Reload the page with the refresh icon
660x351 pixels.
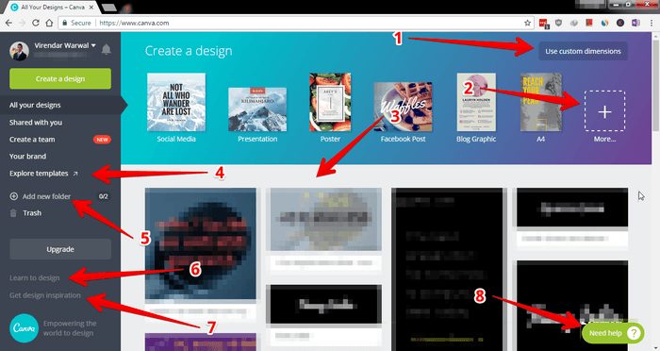click(x=36, y=23)
